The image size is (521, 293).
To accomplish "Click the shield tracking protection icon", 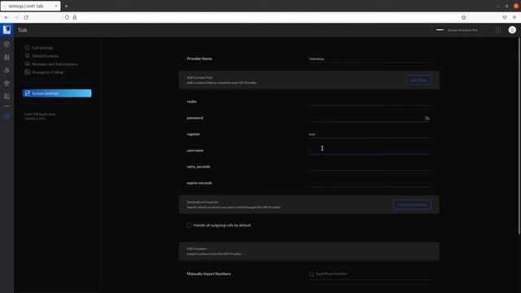I will pyautogui.click(x=67, y=17).
